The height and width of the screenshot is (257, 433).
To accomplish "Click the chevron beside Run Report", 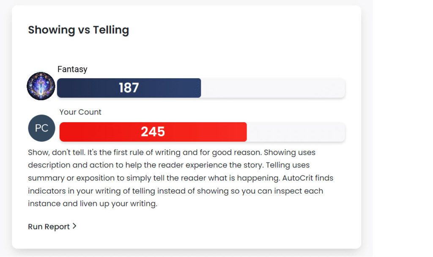I will tap(74, 226).
